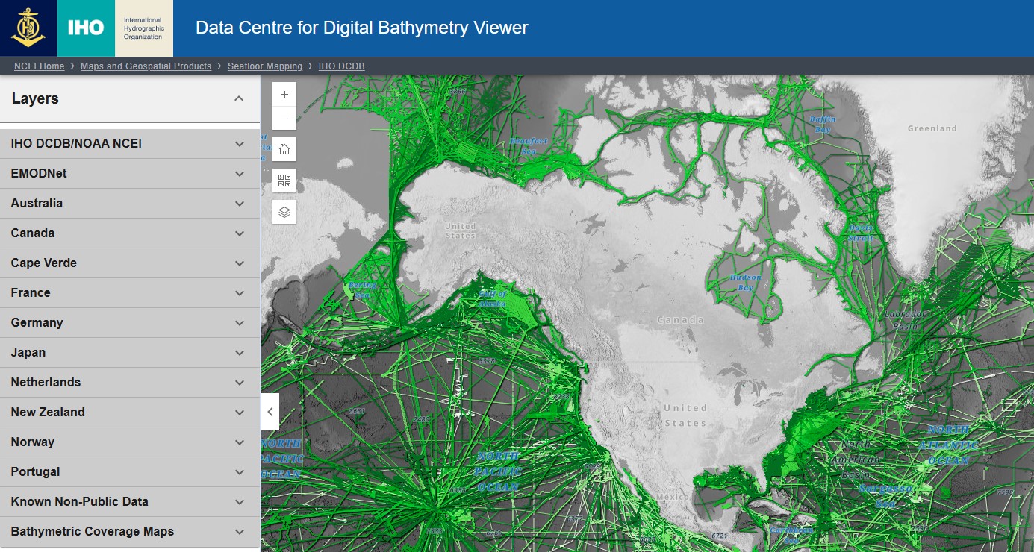Expand the New Zealand layer group

pos(130,413)
